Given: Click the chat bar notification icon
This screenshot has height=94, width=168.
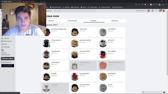Looking at the screenshot, I should 164,92.
